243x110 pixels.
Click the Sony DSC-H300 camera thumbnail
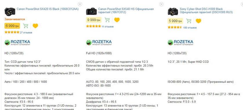click(x=173, y=12)
